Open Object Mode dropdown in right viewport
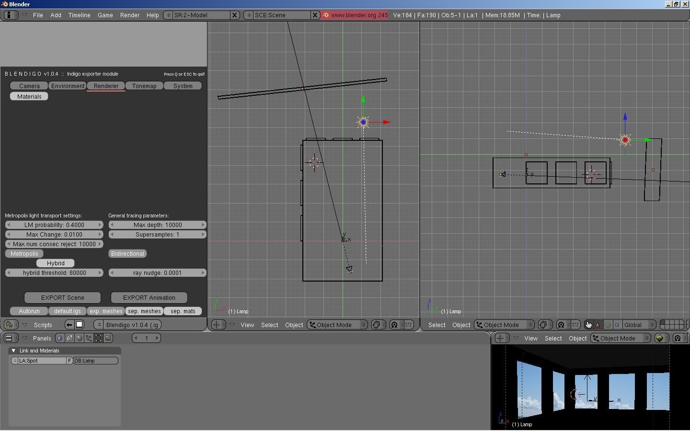Screen dimensions: 690x431 [505, 325]
